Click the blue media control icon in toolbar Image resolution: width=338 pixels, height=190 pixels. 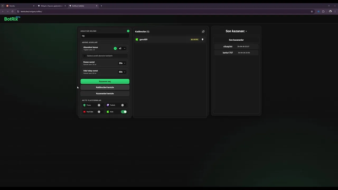(318, 12)
